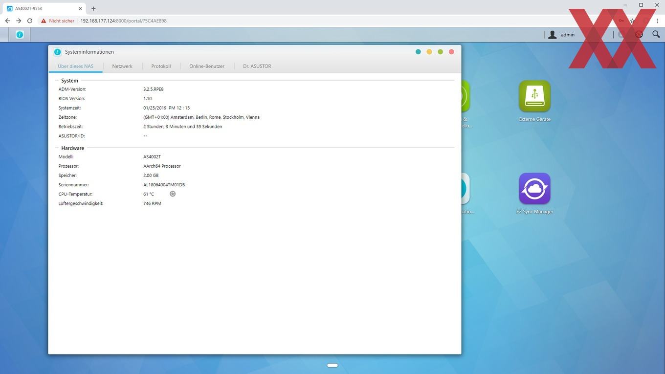This screenshot has height=374, width=665.
Task: Click the Seriennummer label
Action: [x=73, y=185]
